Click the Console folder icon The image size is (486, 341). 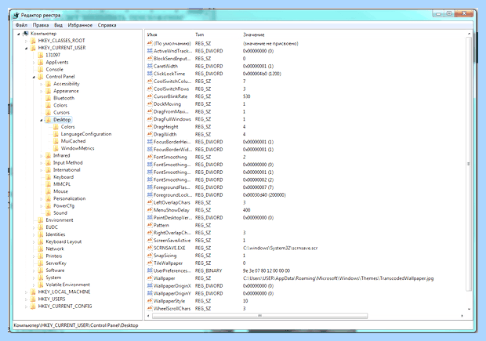point(41,70)
